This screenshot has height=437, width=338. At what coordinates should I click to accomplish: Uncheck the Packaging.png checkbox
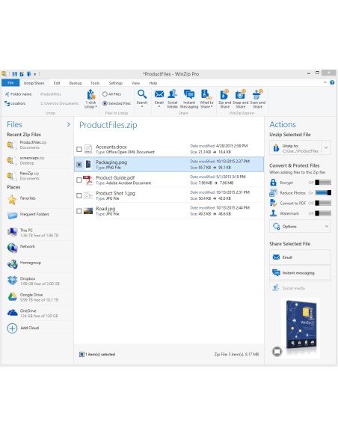pyautogui.click(x=79, y=165)
